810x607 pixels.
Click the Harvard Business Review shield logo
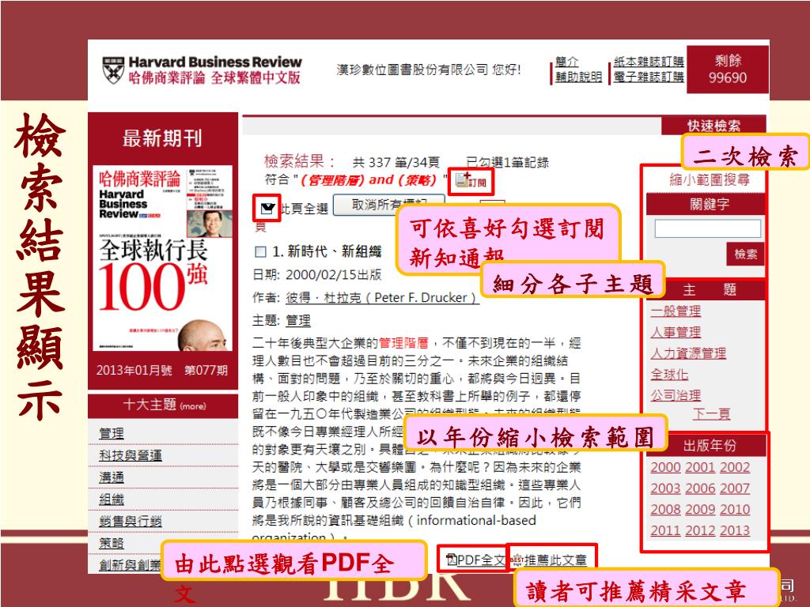click(x=113, y=70)
